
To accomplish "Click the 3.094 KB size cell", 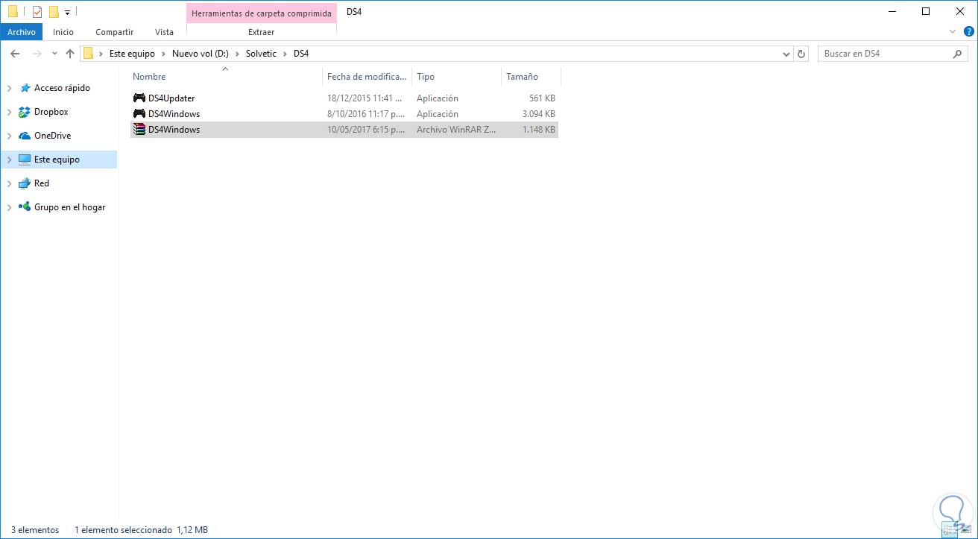I will pos(537,114).
